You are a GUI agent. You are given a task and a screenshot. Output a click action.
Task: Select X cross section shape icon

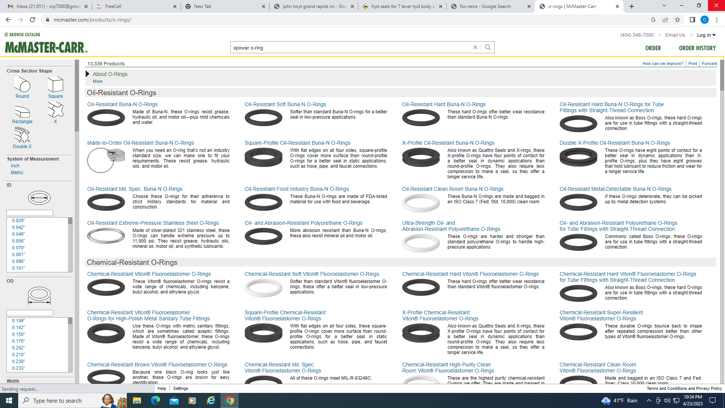coord(56,110)
